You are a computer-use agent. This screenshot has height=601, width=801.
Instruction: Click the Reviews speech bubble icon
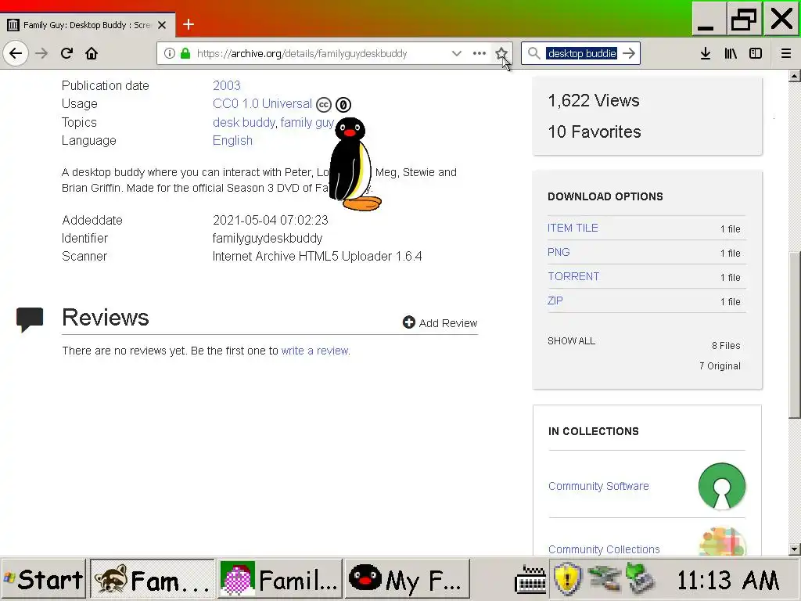(x=30, y=319)
